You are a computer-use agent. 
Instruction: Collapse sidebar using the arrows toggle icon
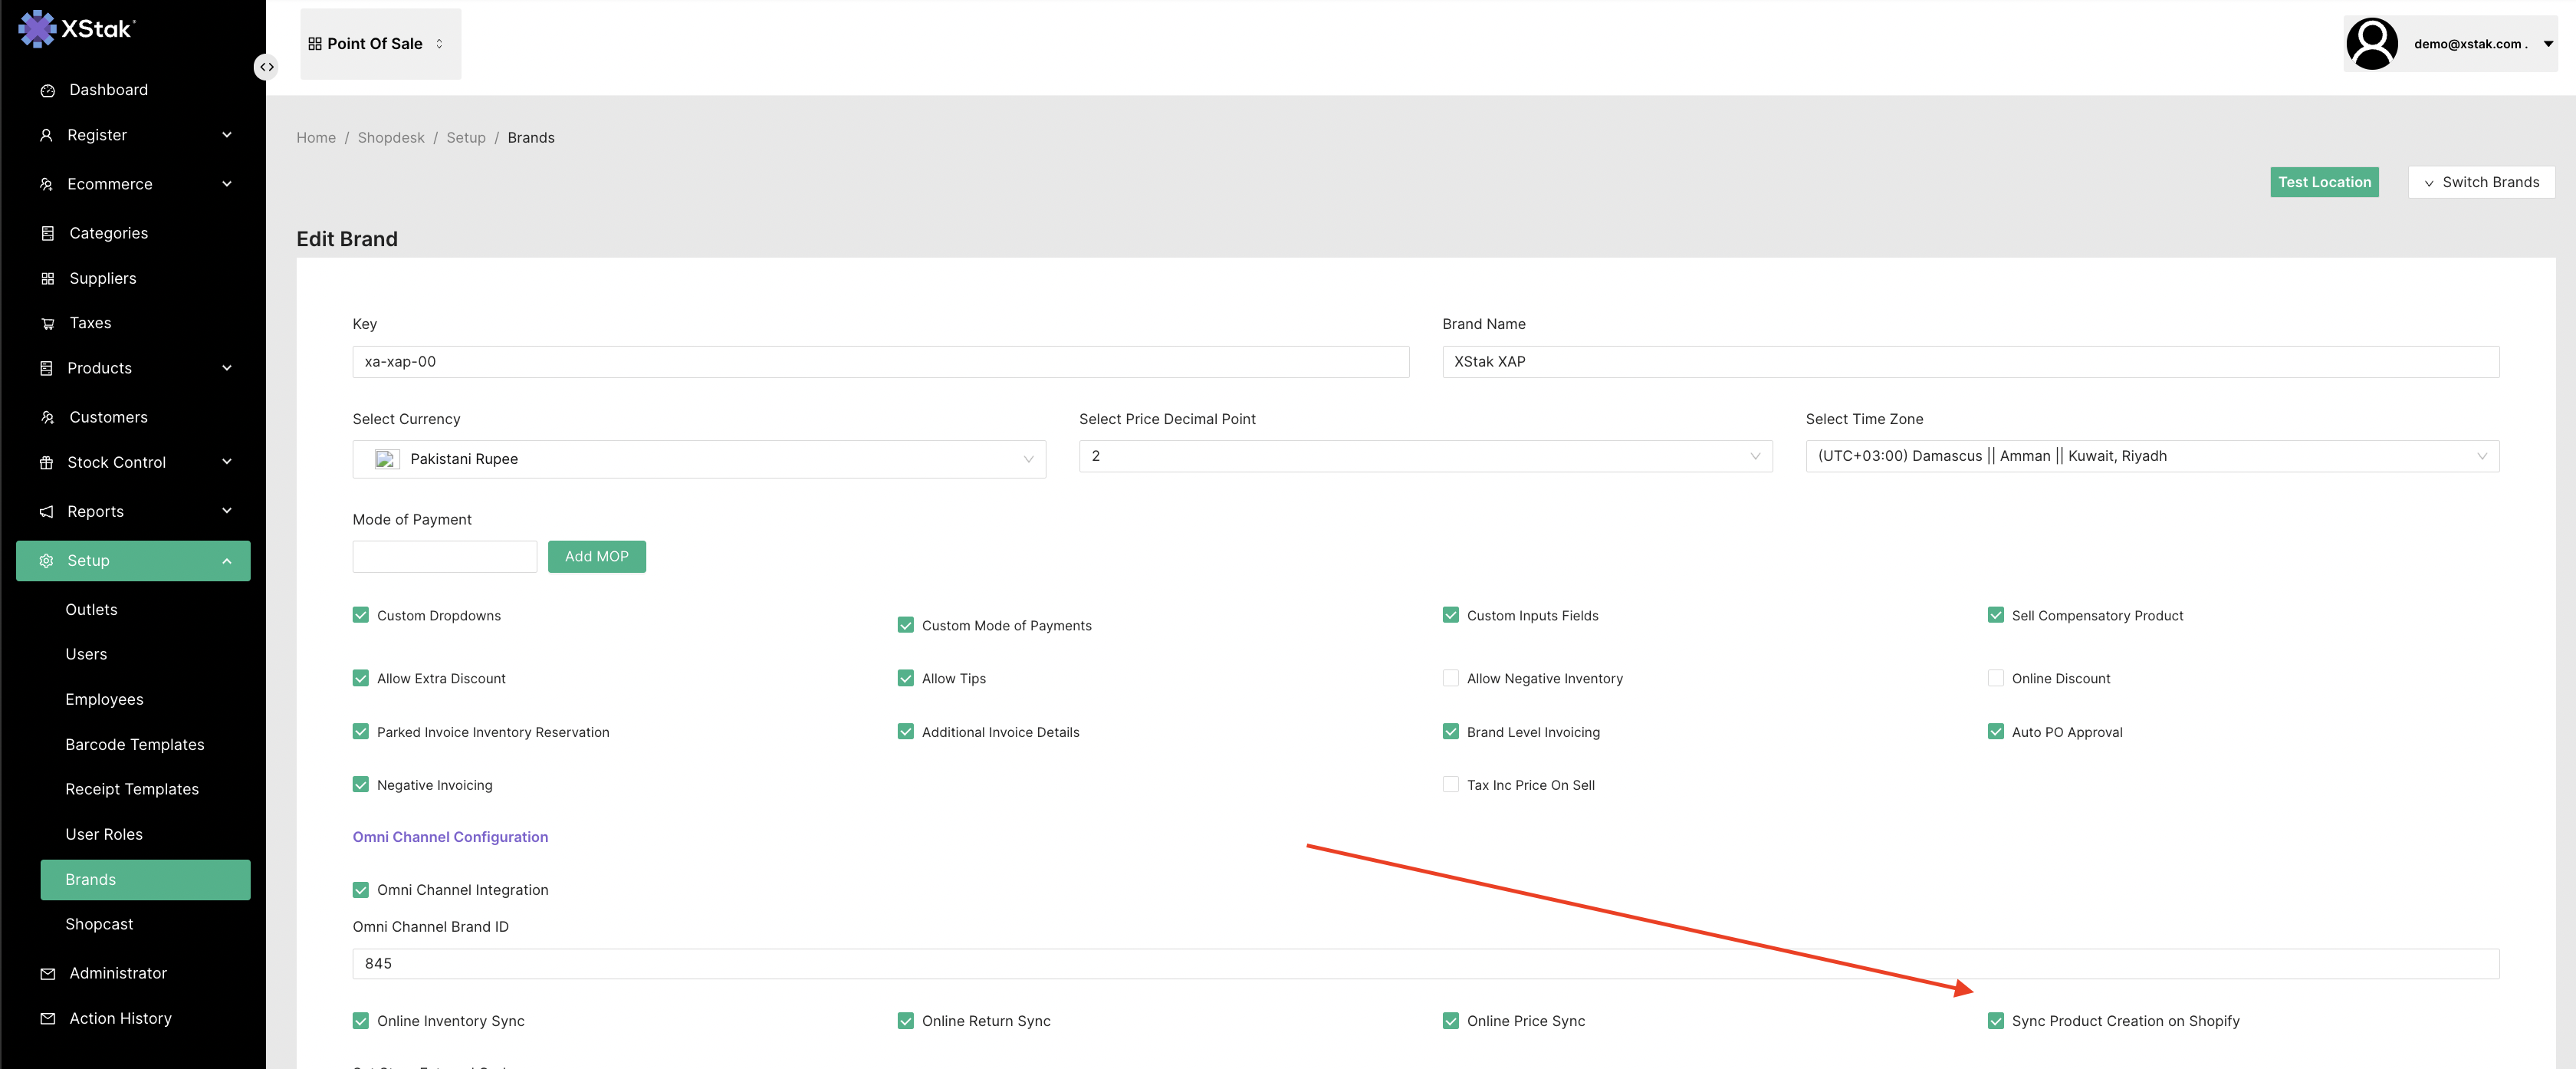pyautogui.click(x=266, y=67)
